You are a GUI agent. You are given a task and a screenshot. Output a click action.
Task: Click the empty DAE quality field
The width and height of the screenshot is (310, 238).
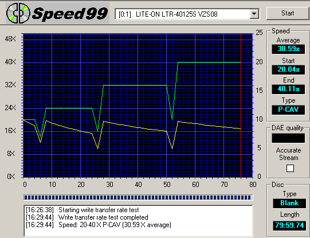(x=288, y=138)
